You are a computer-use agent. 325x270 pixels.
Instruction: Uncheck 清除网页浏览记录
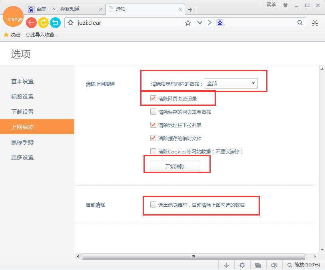(x=153, y=98)
